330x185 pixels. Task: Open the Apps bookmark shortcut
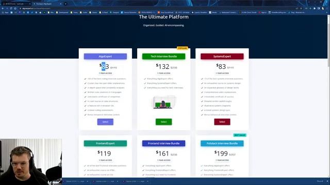click(5, 12)
